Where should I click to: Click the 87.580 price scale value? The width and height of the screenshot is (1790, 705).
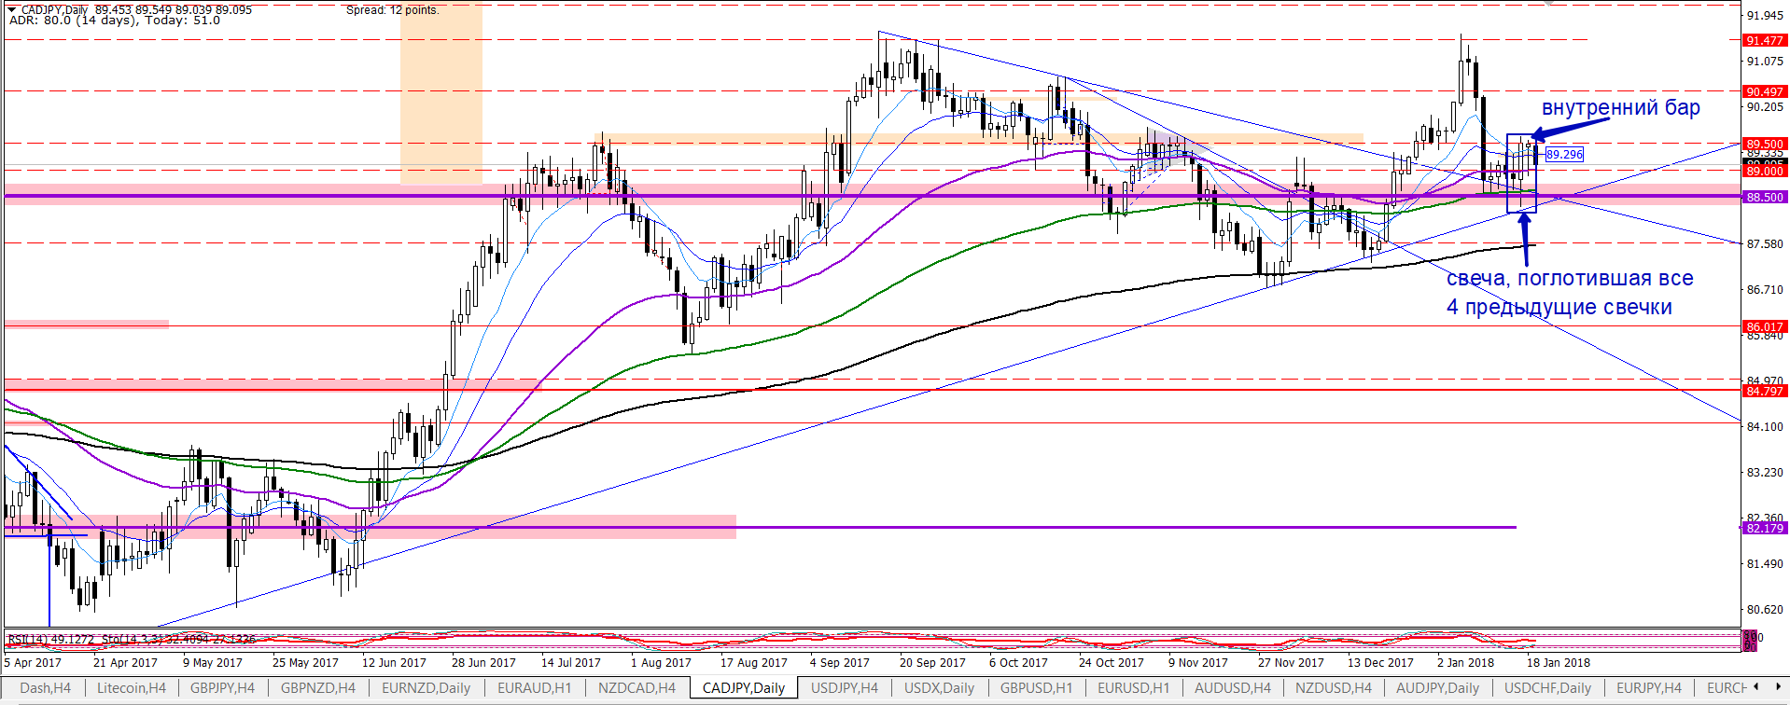point(1765,244)
